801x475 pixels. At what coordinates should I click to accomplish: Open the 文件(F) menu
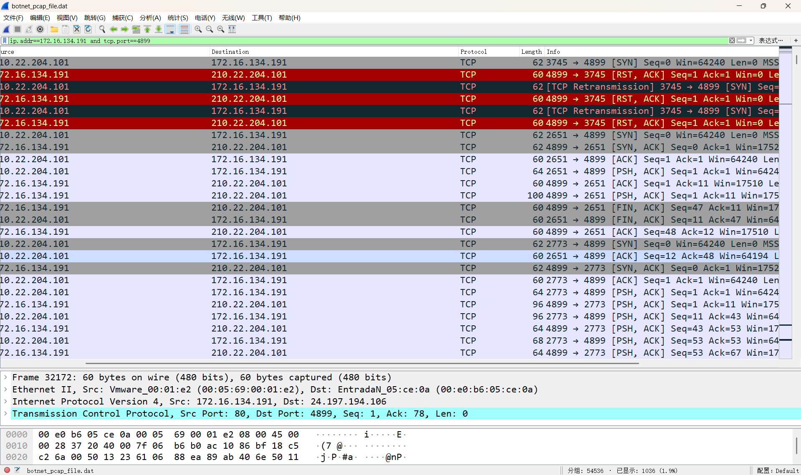click(x=13, y=18)
